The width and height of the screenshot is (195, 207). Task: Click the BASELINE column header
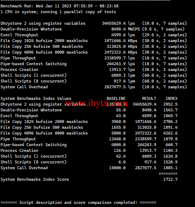[x=116, y=99]
